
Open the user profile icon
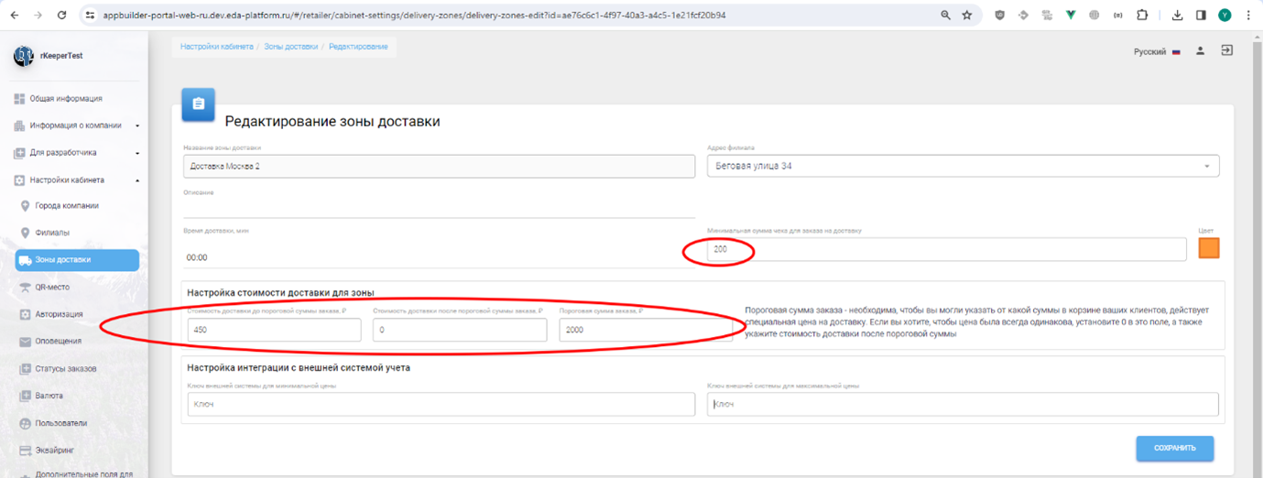click(x=1200, y=51)
